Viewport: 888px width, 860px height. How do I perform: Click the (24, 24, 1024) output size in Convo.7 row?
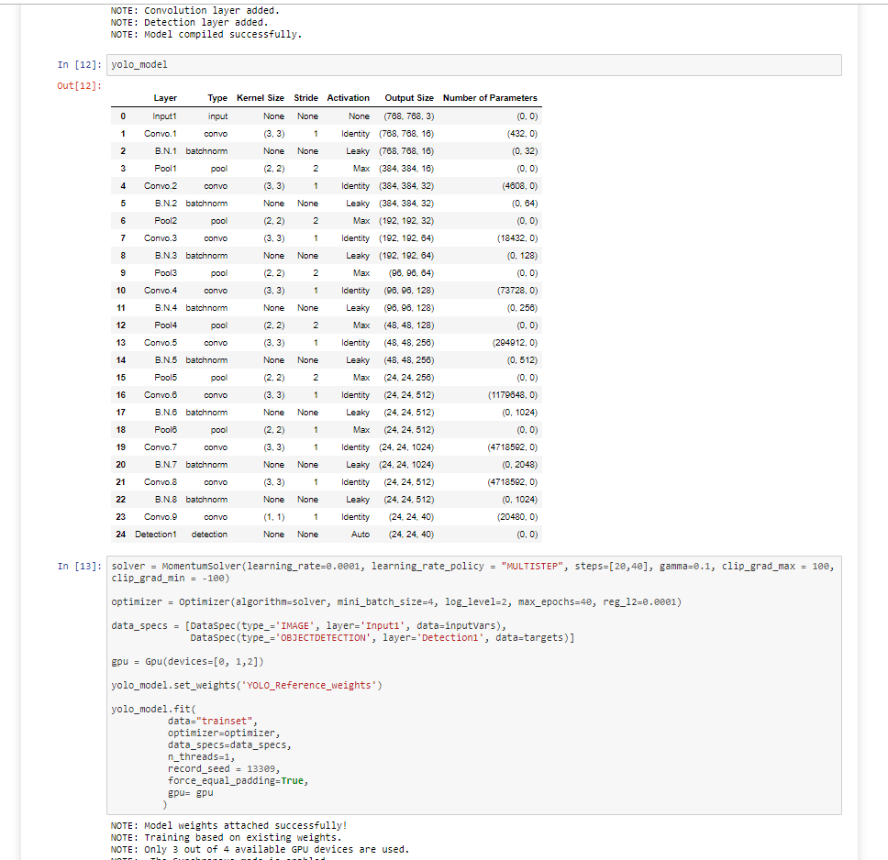pyautogui.click(x=406, y=447)
